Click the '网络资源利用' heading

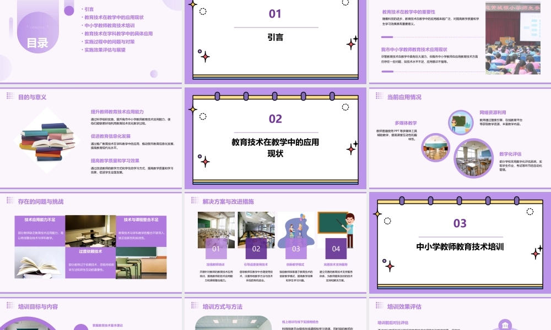click(493, 113)
